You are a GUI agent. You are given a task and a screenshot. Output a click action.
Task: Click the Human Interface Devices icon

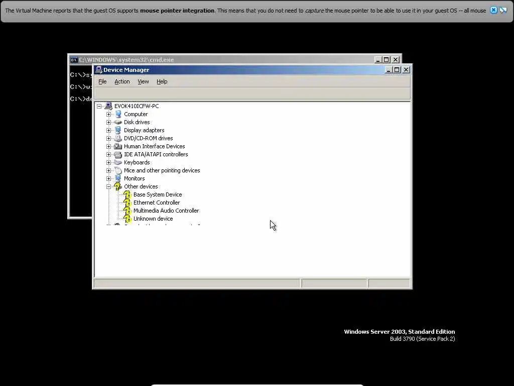coord(118,146)
